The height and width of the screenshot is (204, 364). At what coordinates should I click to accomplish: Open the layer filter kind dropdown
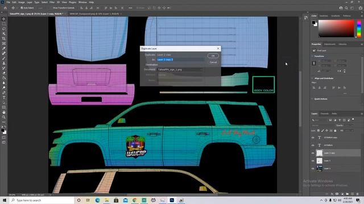click(x=320, y=120)
